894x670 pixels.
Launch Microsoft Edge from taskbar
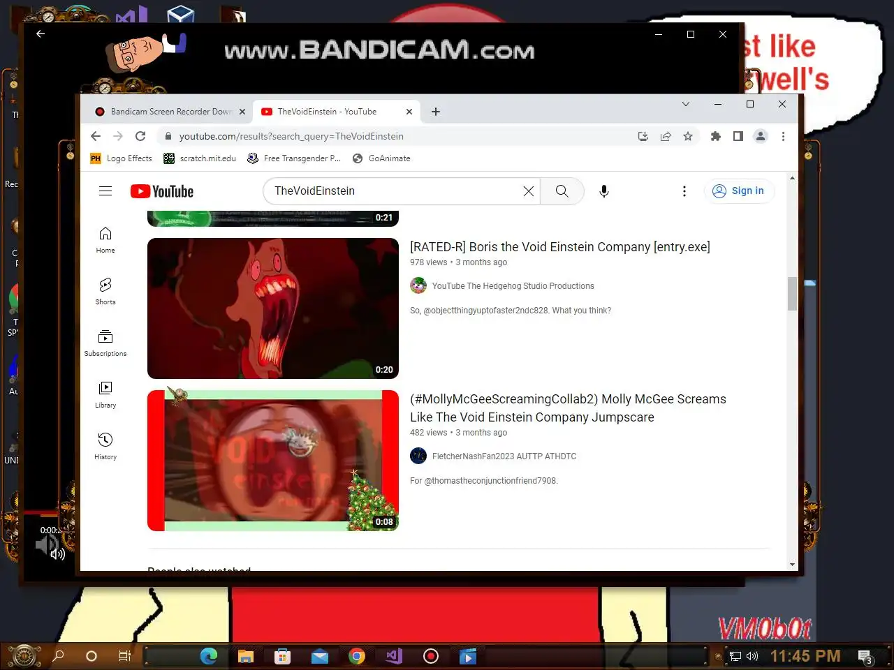(209, 656)
